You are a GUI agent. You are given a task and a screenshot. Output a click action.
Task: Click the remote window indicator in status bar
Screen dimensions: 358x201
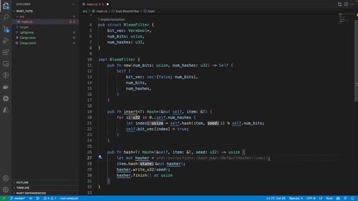(4, 198)
